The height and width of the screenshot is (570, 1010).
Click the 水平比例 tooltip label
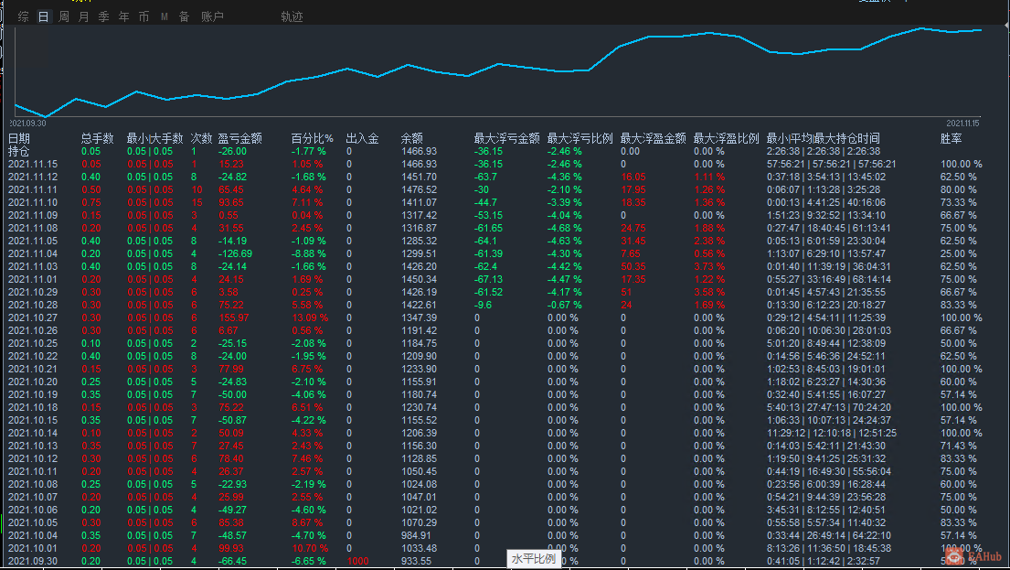pos(534,559)
